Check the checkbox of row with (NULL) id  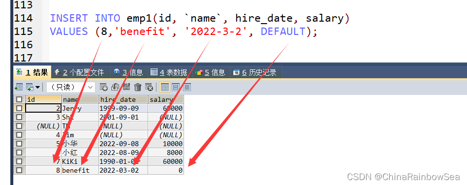point(19,126)
